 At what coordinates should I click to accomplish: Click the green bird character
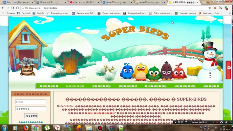point(153,73)
